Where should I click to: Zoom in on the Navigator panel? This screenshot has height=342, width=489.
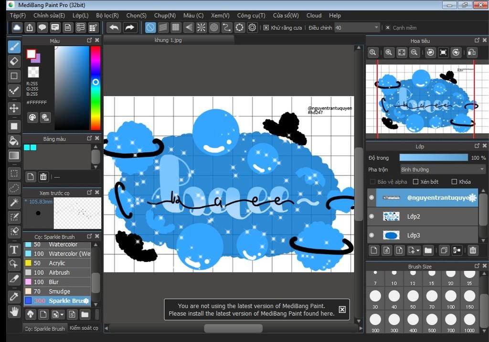(x=389, y=52)
